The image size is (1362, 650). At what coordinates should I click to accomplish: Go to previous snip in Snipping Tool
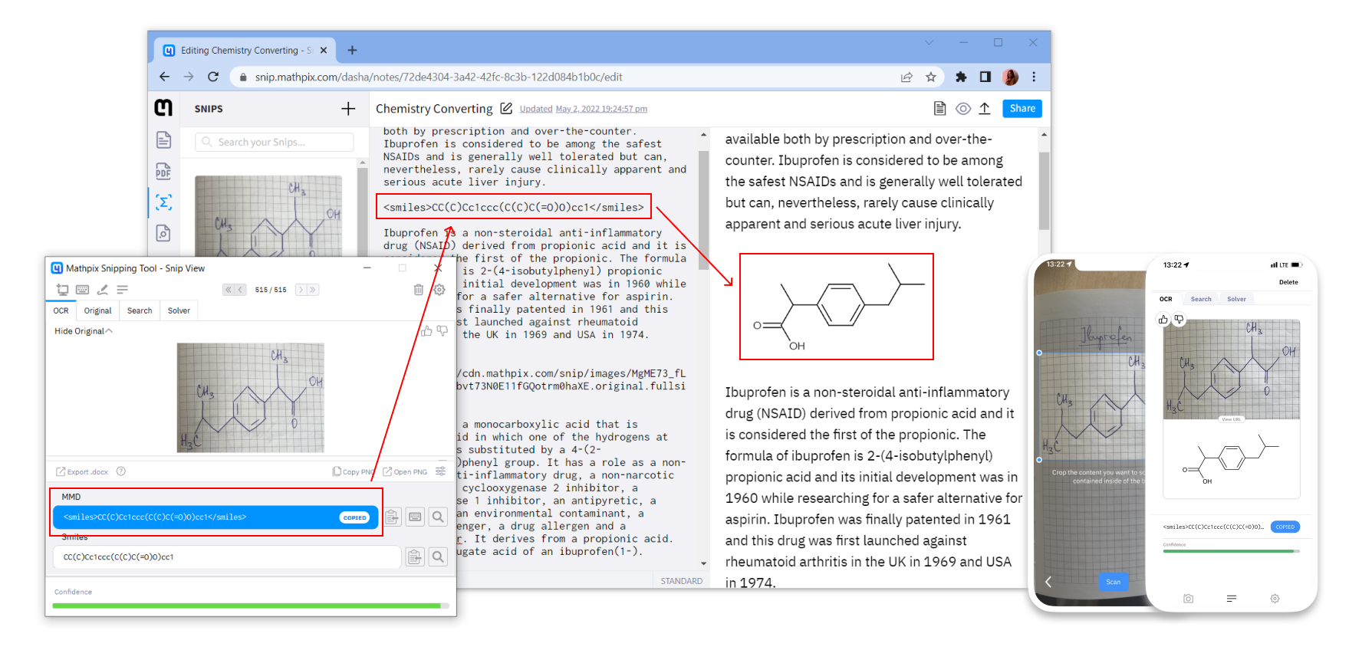240,290
